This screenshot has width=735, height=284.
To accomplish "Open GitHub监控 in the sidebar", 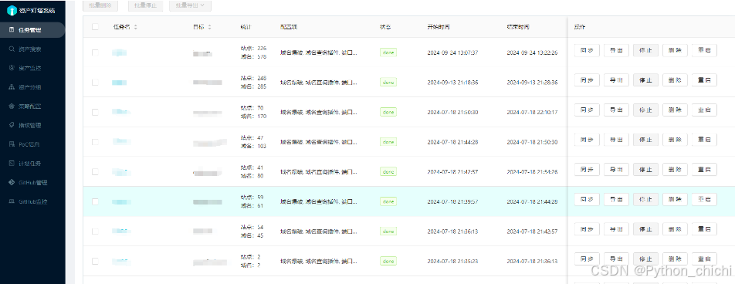I will pos(32,201).
